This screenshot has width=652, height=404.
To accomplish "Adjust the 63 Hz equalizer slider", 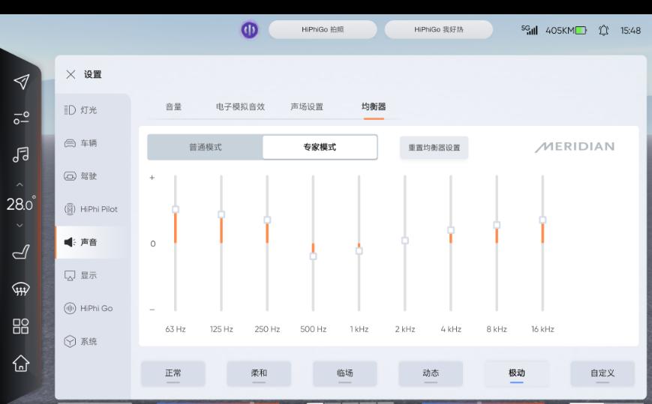I will 176,209.
